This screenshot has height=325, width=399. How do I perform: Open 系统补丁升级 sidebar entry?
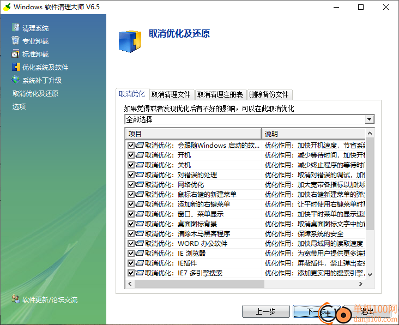tap(42, 80)
